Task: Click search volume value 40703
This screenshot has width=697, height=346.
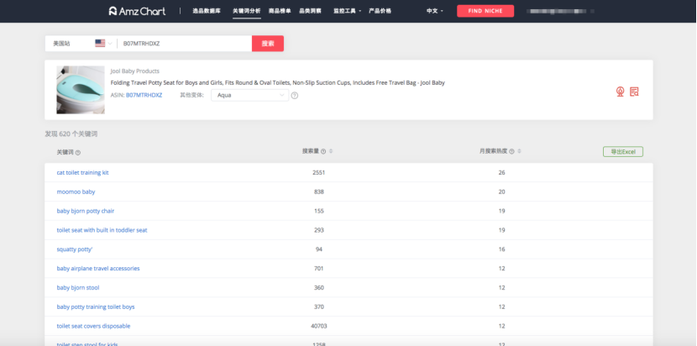Action: click(x=319, y=326)
